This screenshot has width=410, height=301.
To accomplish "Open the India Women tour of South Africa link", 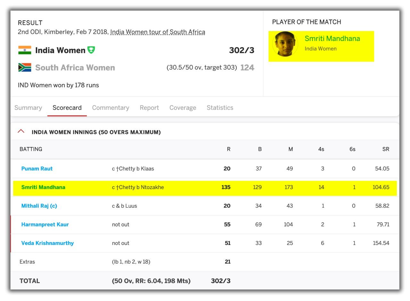I will 157,32.
